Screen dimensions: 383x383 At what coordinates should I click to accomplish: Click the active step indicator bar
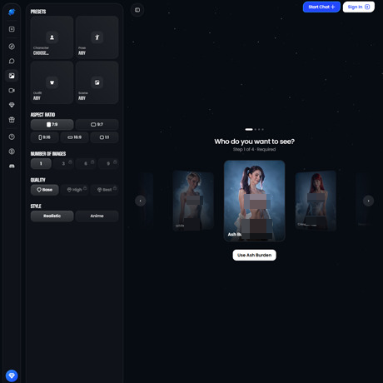pos(249,129)
